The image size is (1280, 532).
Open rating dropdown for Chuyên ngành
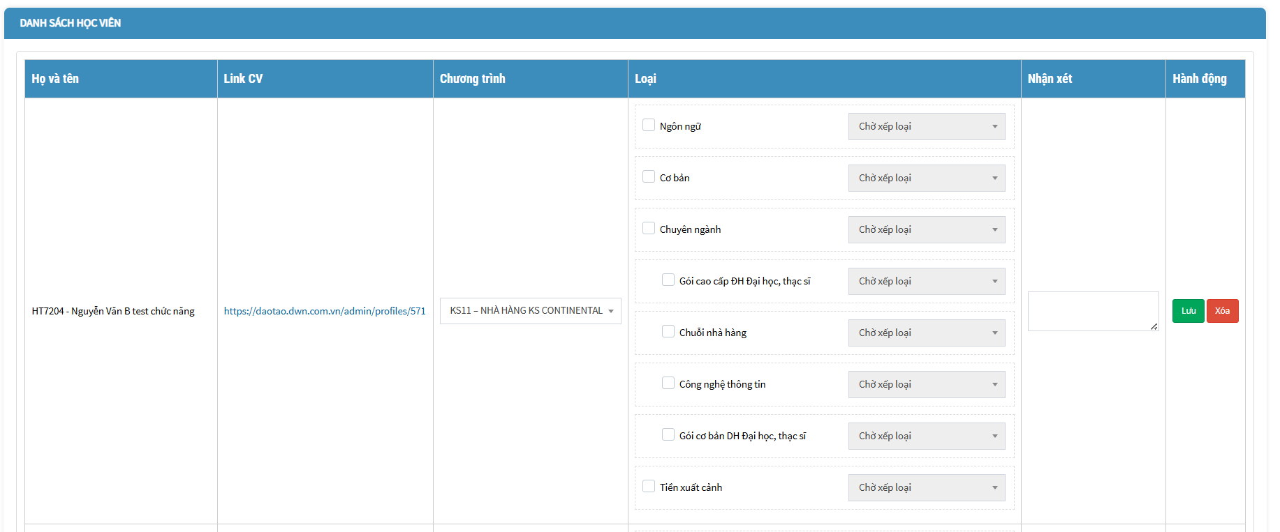point(926,230)
